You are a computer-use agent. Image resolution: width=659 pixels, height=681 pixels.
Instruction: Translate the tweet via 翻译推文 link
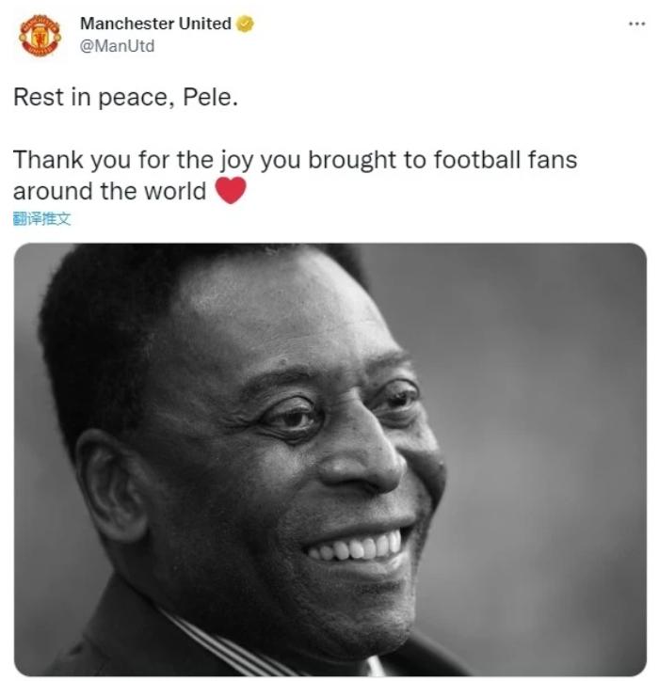[41, 219]
